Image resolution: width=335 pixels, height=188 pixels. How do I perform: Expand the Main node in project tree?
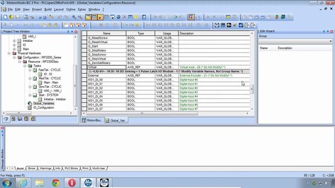(14, 49)
